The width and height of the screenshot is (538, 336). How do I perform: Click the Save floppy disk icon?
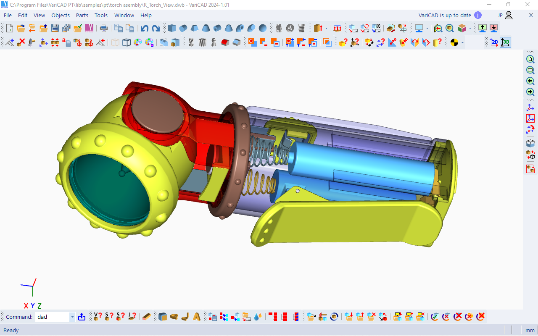55,28
